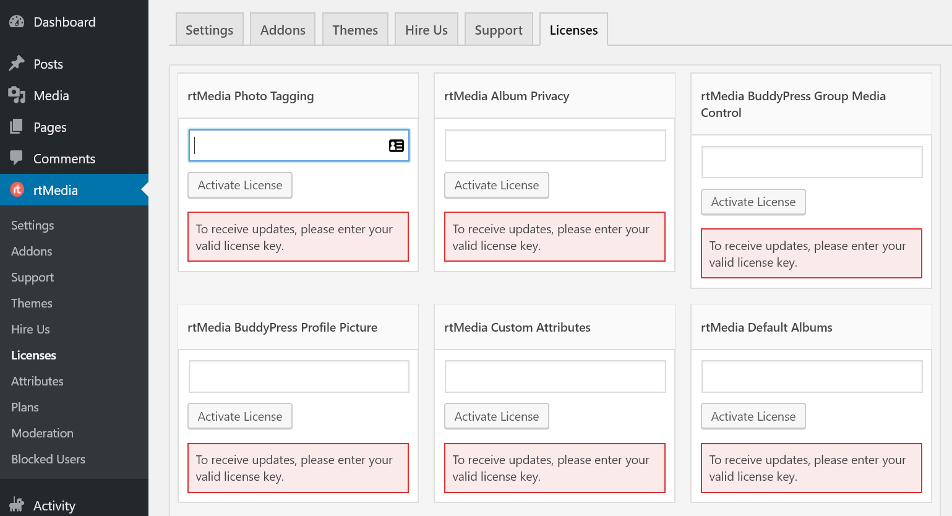Screen dimensions: 952x516
Task: Click the Custom Attributes license key field
Action: click(x=555, y=376)
